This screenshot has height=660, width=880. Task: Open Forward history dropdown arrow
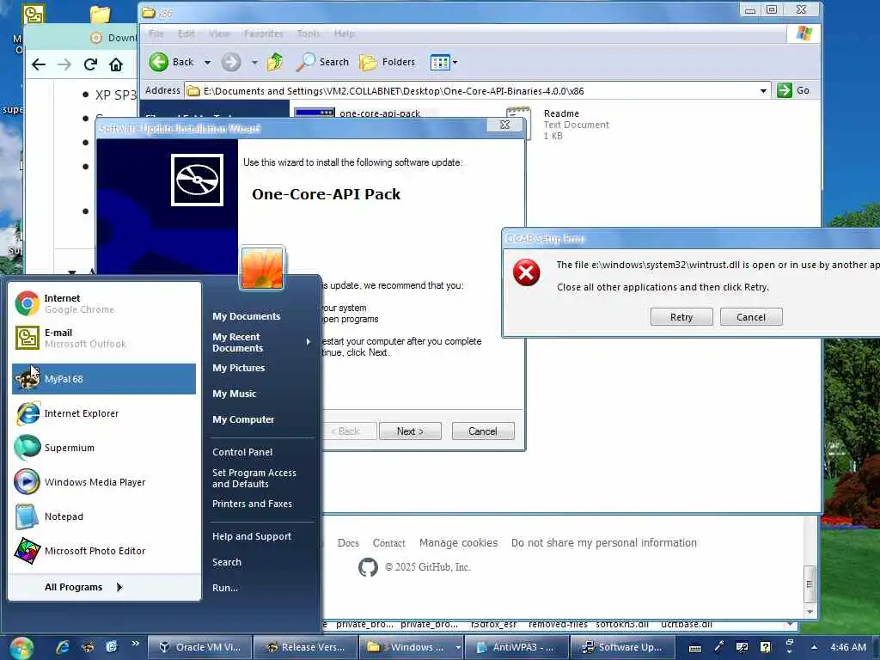click(x=254, y=62)
